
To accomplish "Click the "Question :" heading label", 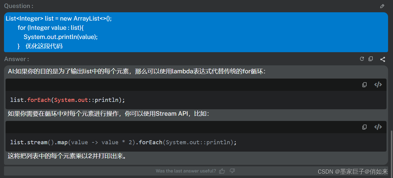I will pos(19,6).
